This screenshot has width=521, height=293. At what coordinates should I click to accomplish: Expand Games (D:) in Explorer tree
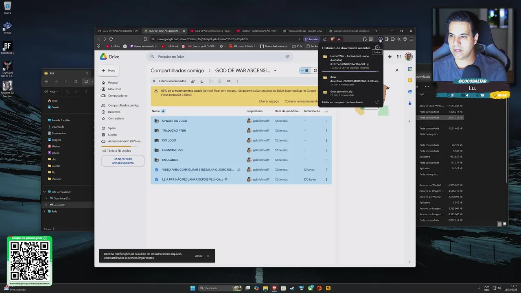(46, 205)
